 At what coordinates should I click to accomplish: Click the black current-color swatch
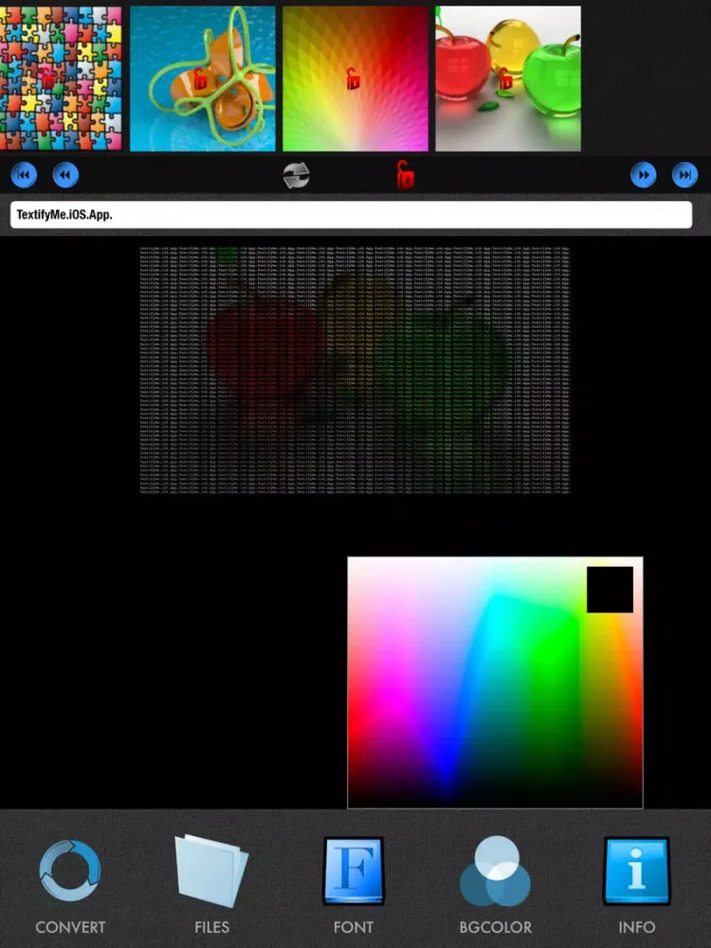[x=610, y=590]
